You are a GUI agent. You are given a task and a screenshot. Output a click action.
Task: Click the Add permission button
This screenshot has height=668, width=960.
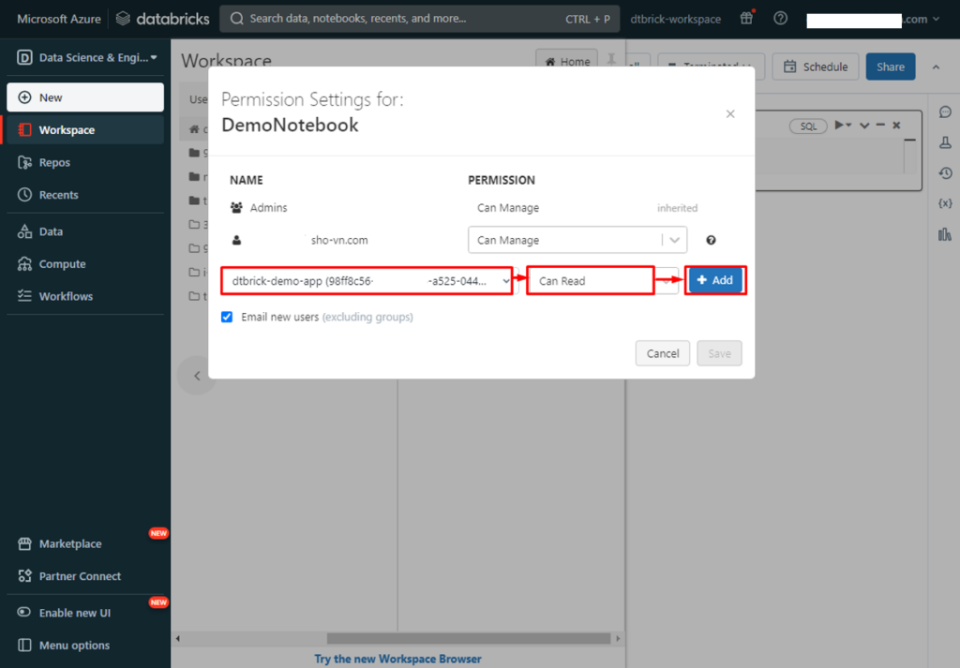[x=715, y=280]
